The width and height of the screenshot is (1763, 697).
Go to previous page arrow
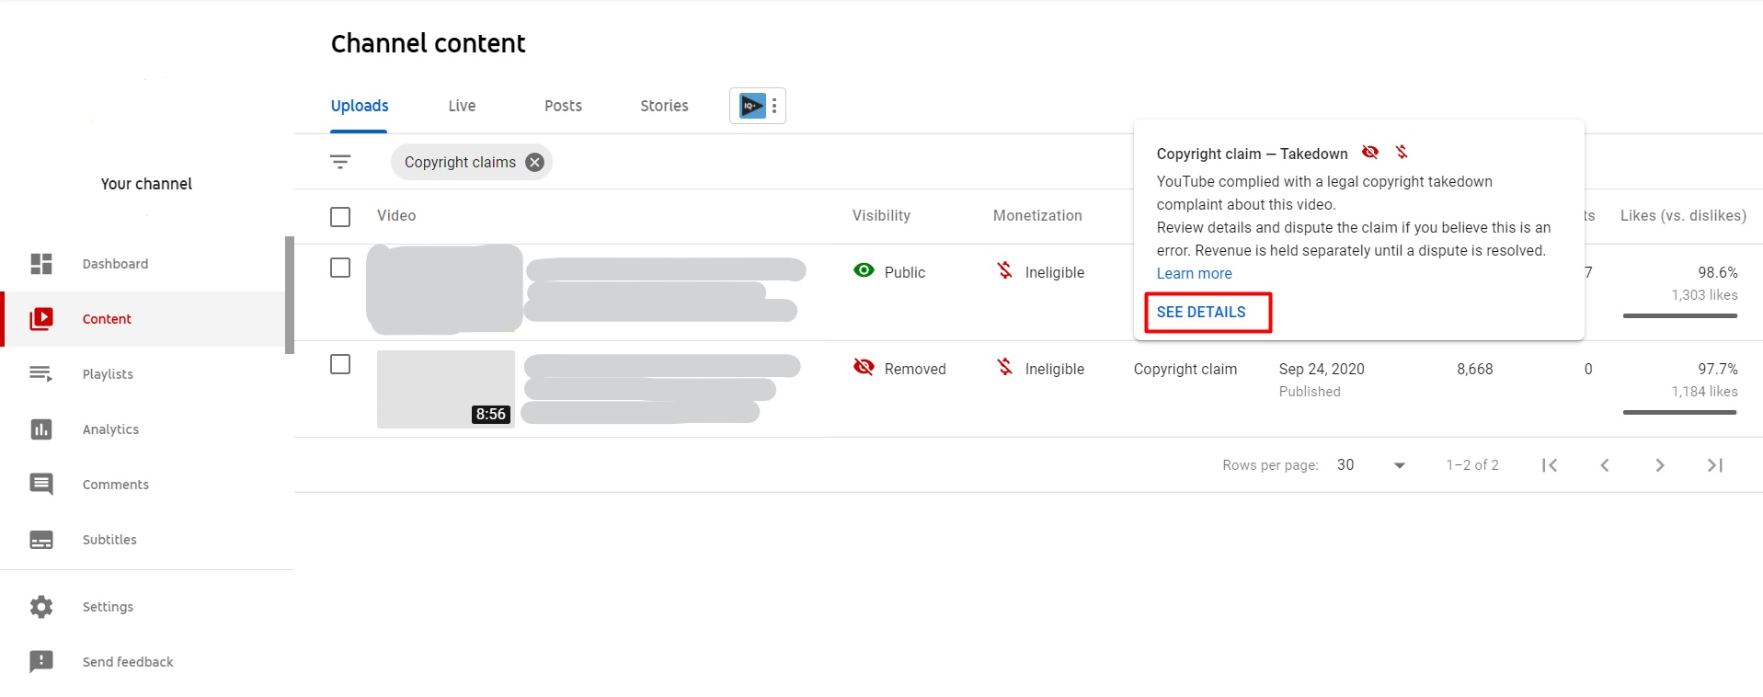click(x=1605, y=465)
